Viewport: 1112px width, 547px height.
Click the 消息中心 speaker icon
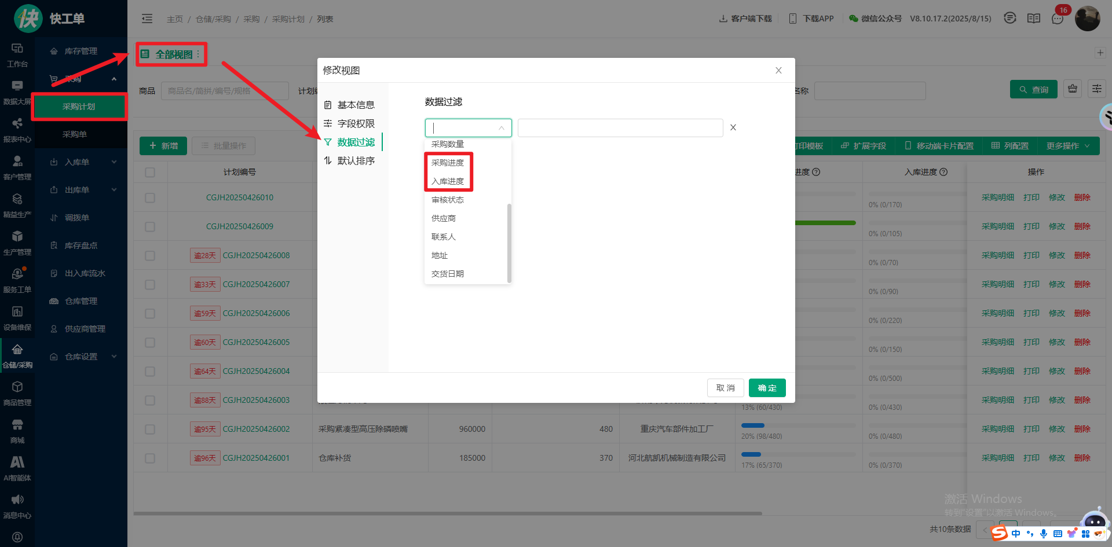pos(17,506)
